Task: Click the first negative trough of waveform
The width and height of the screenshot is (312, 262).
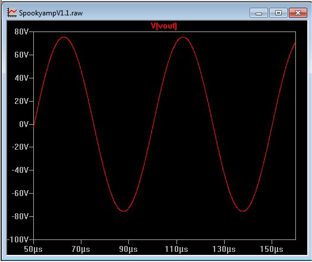Action: coord(124,211)
